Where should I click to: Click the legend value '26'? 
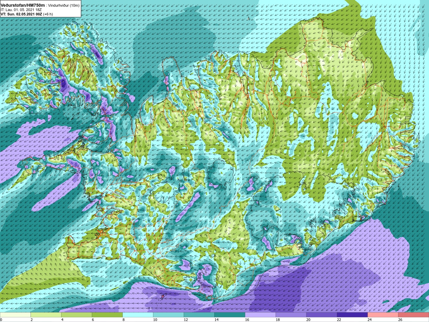[x=400, y=320]
